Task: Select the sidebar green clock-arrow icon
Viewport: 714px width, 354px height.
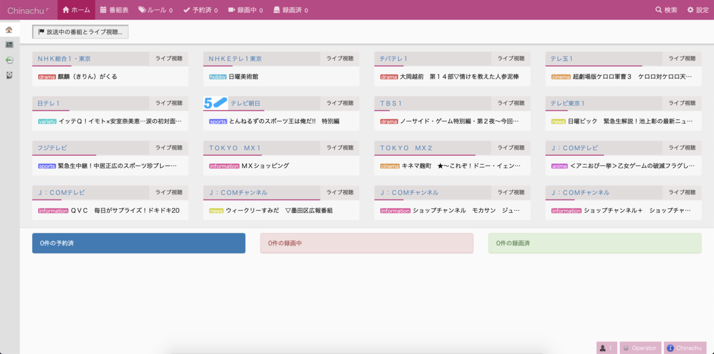Action: pyautogui.click(x=10, y=60)
